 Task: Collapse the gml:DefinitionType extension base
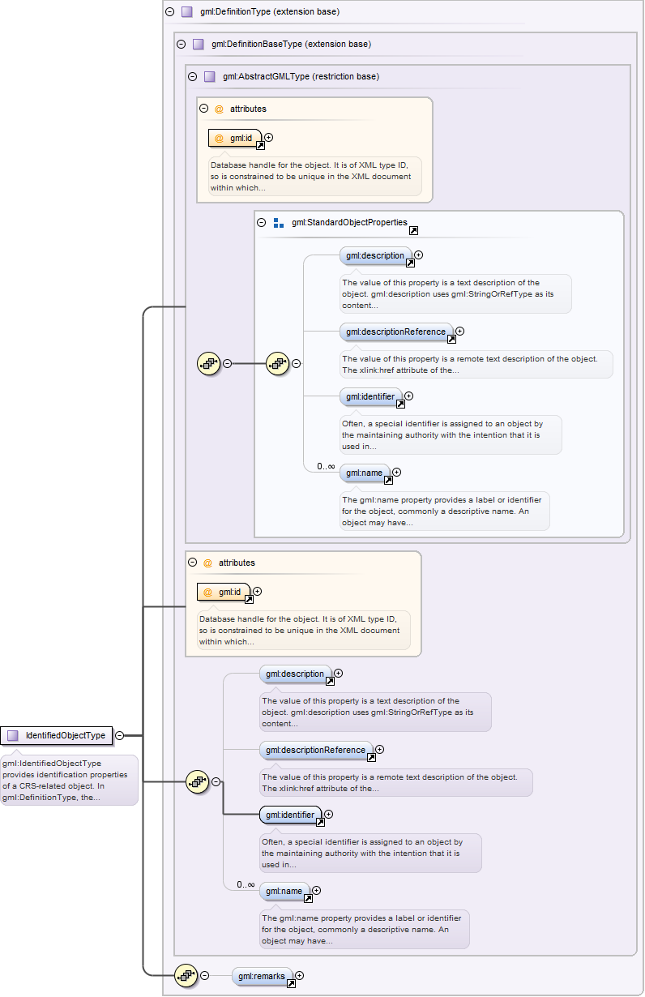click(169, 12)
